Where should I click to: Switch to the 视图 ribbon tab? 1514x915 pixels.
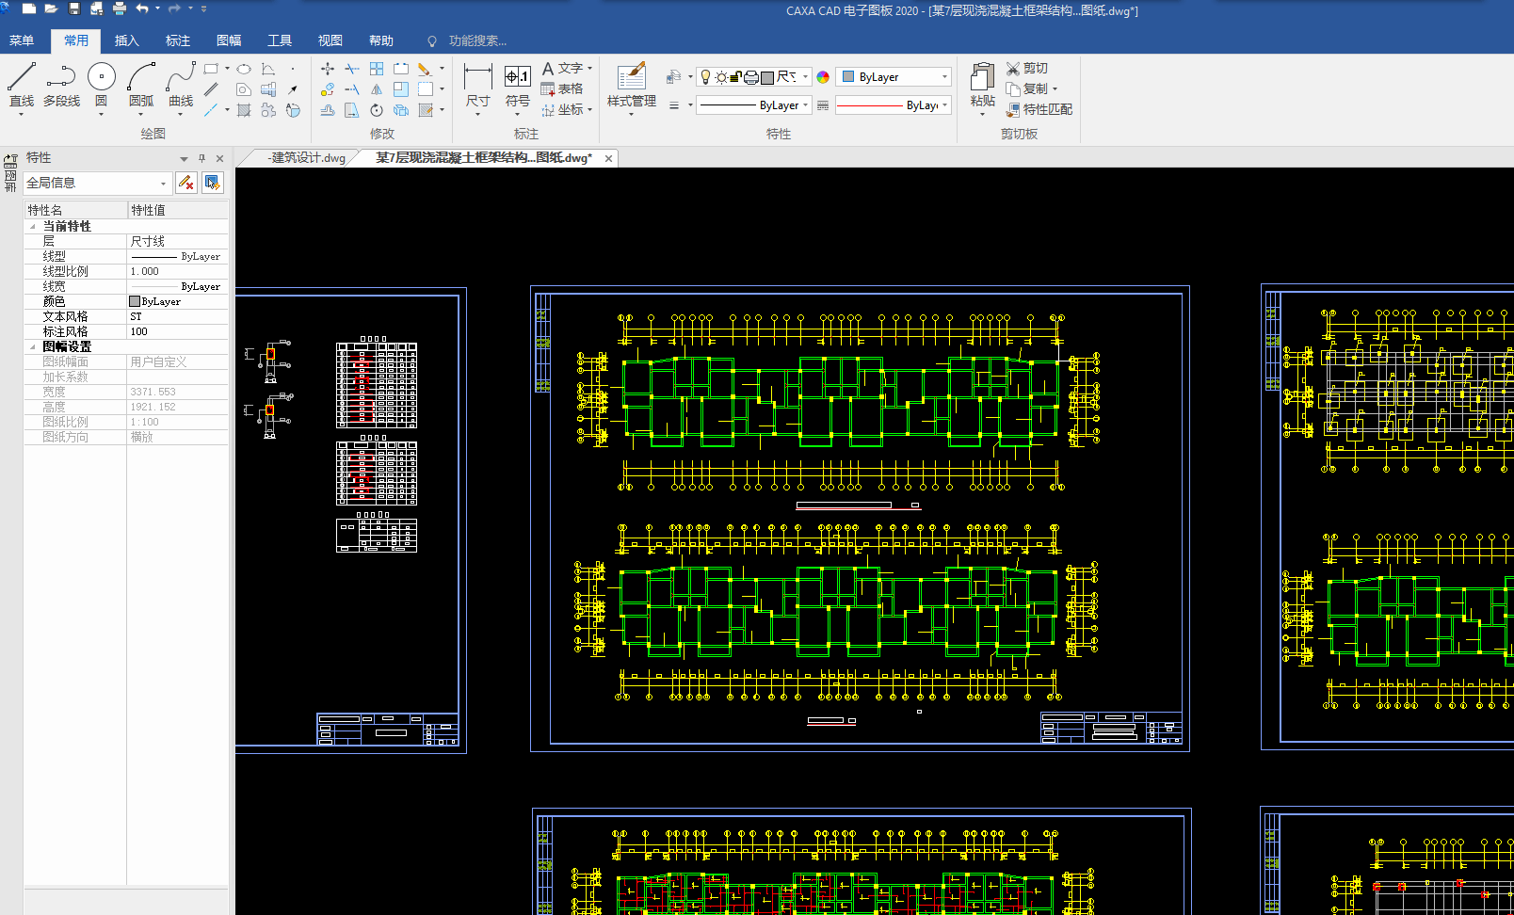pos(330,40)
